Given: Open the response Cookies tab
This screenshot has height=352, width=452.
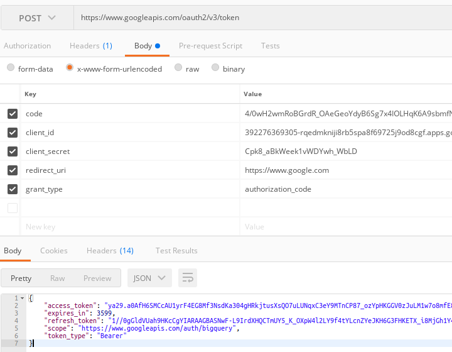Looking at the screenshot, I should click(54, 251).
